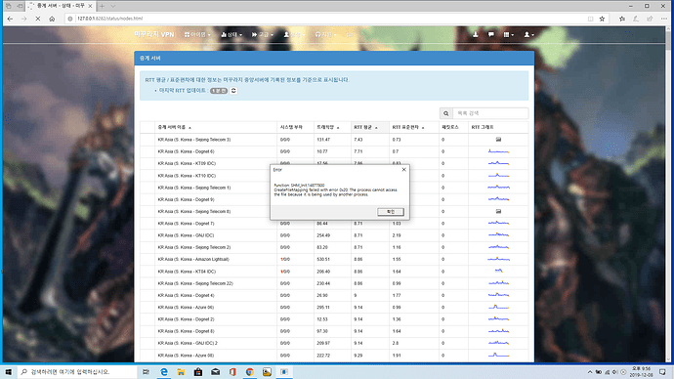Click the search magnifier icon above table
This screenshot has width=674, height=379.
445,113
